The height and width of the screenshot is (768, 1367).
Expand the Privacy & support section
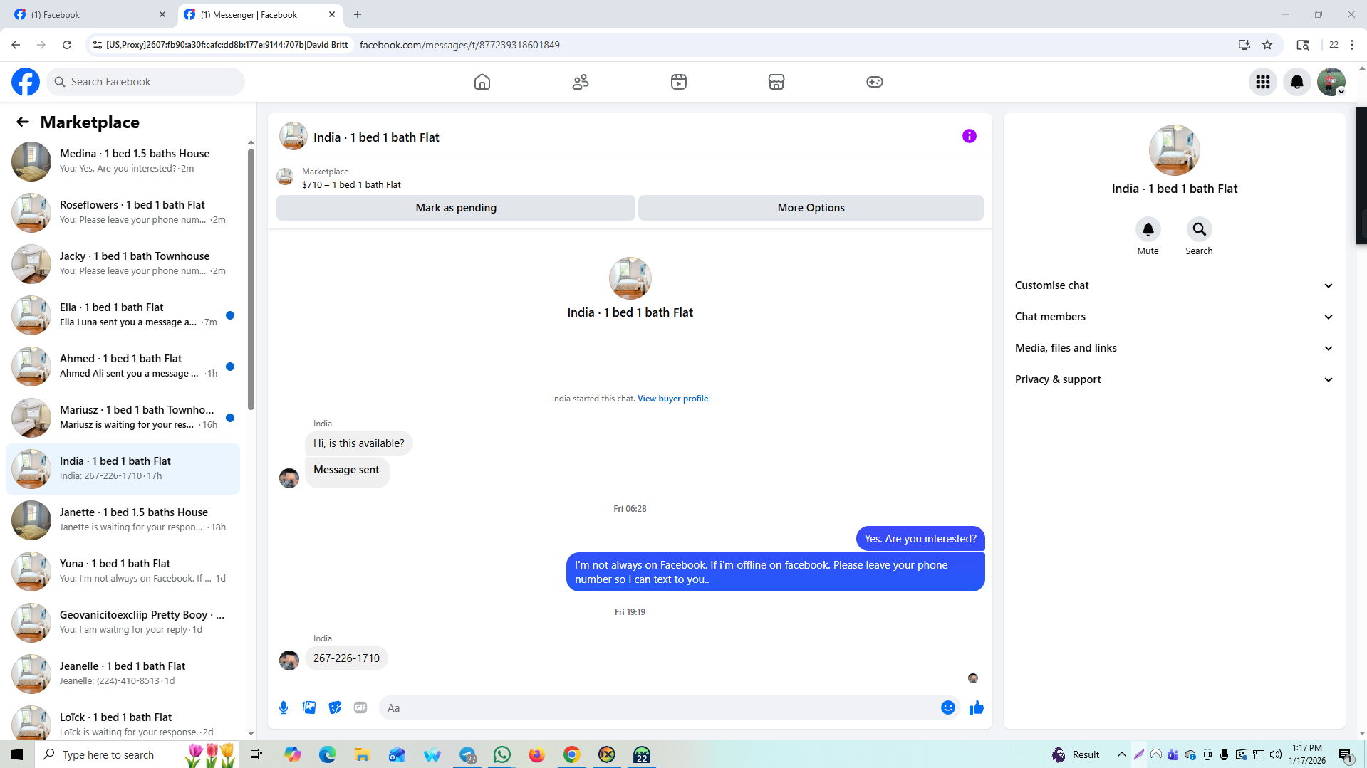[x=1174, y=379]
